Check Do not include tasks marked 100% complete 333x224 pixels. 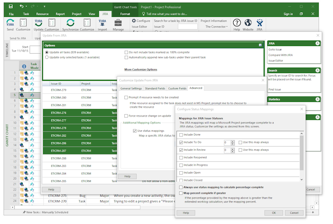click(x=126, y=52)
